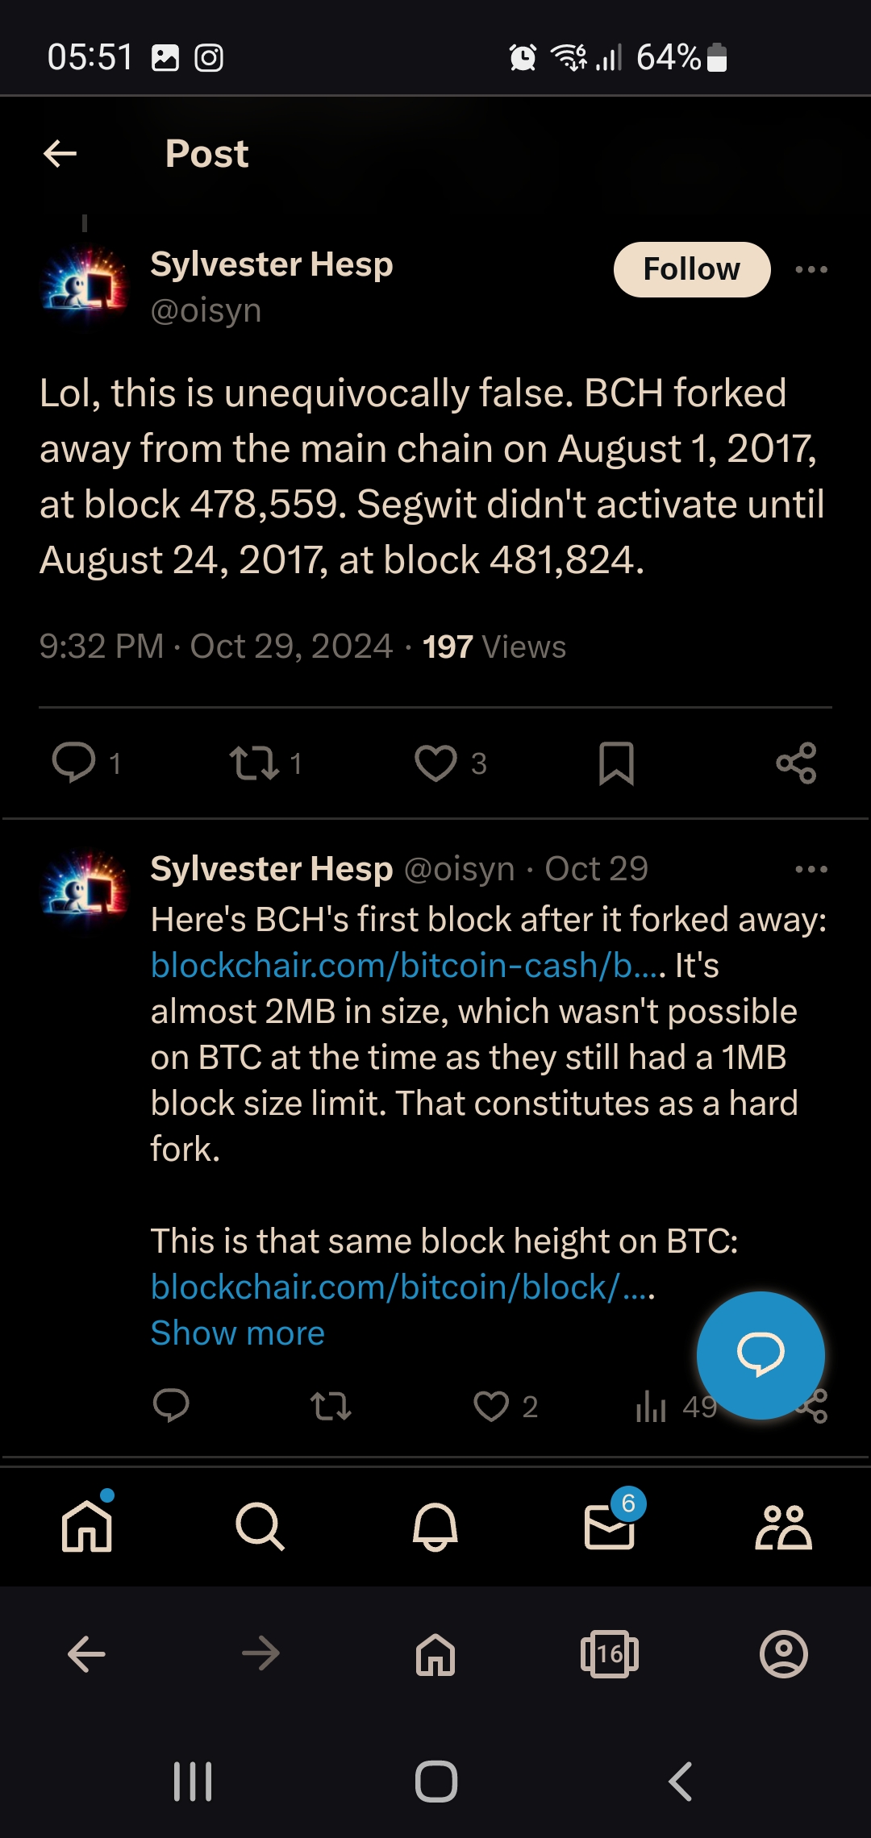
Task: Follow Sylvester Hesp
Action: tap(692, 269)
